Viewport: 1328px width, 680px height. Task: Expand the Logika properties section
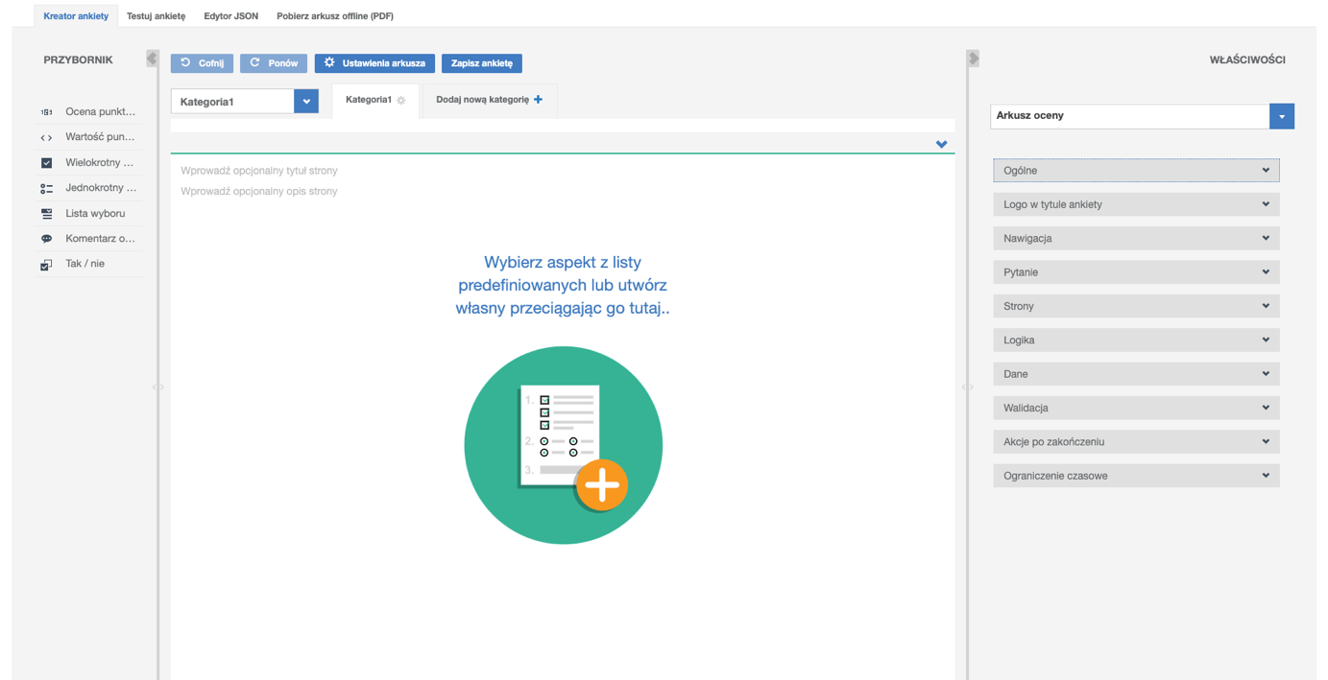tap(1136, 340)
